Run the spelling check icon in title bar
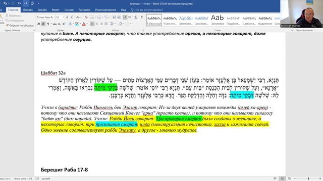 32,4
